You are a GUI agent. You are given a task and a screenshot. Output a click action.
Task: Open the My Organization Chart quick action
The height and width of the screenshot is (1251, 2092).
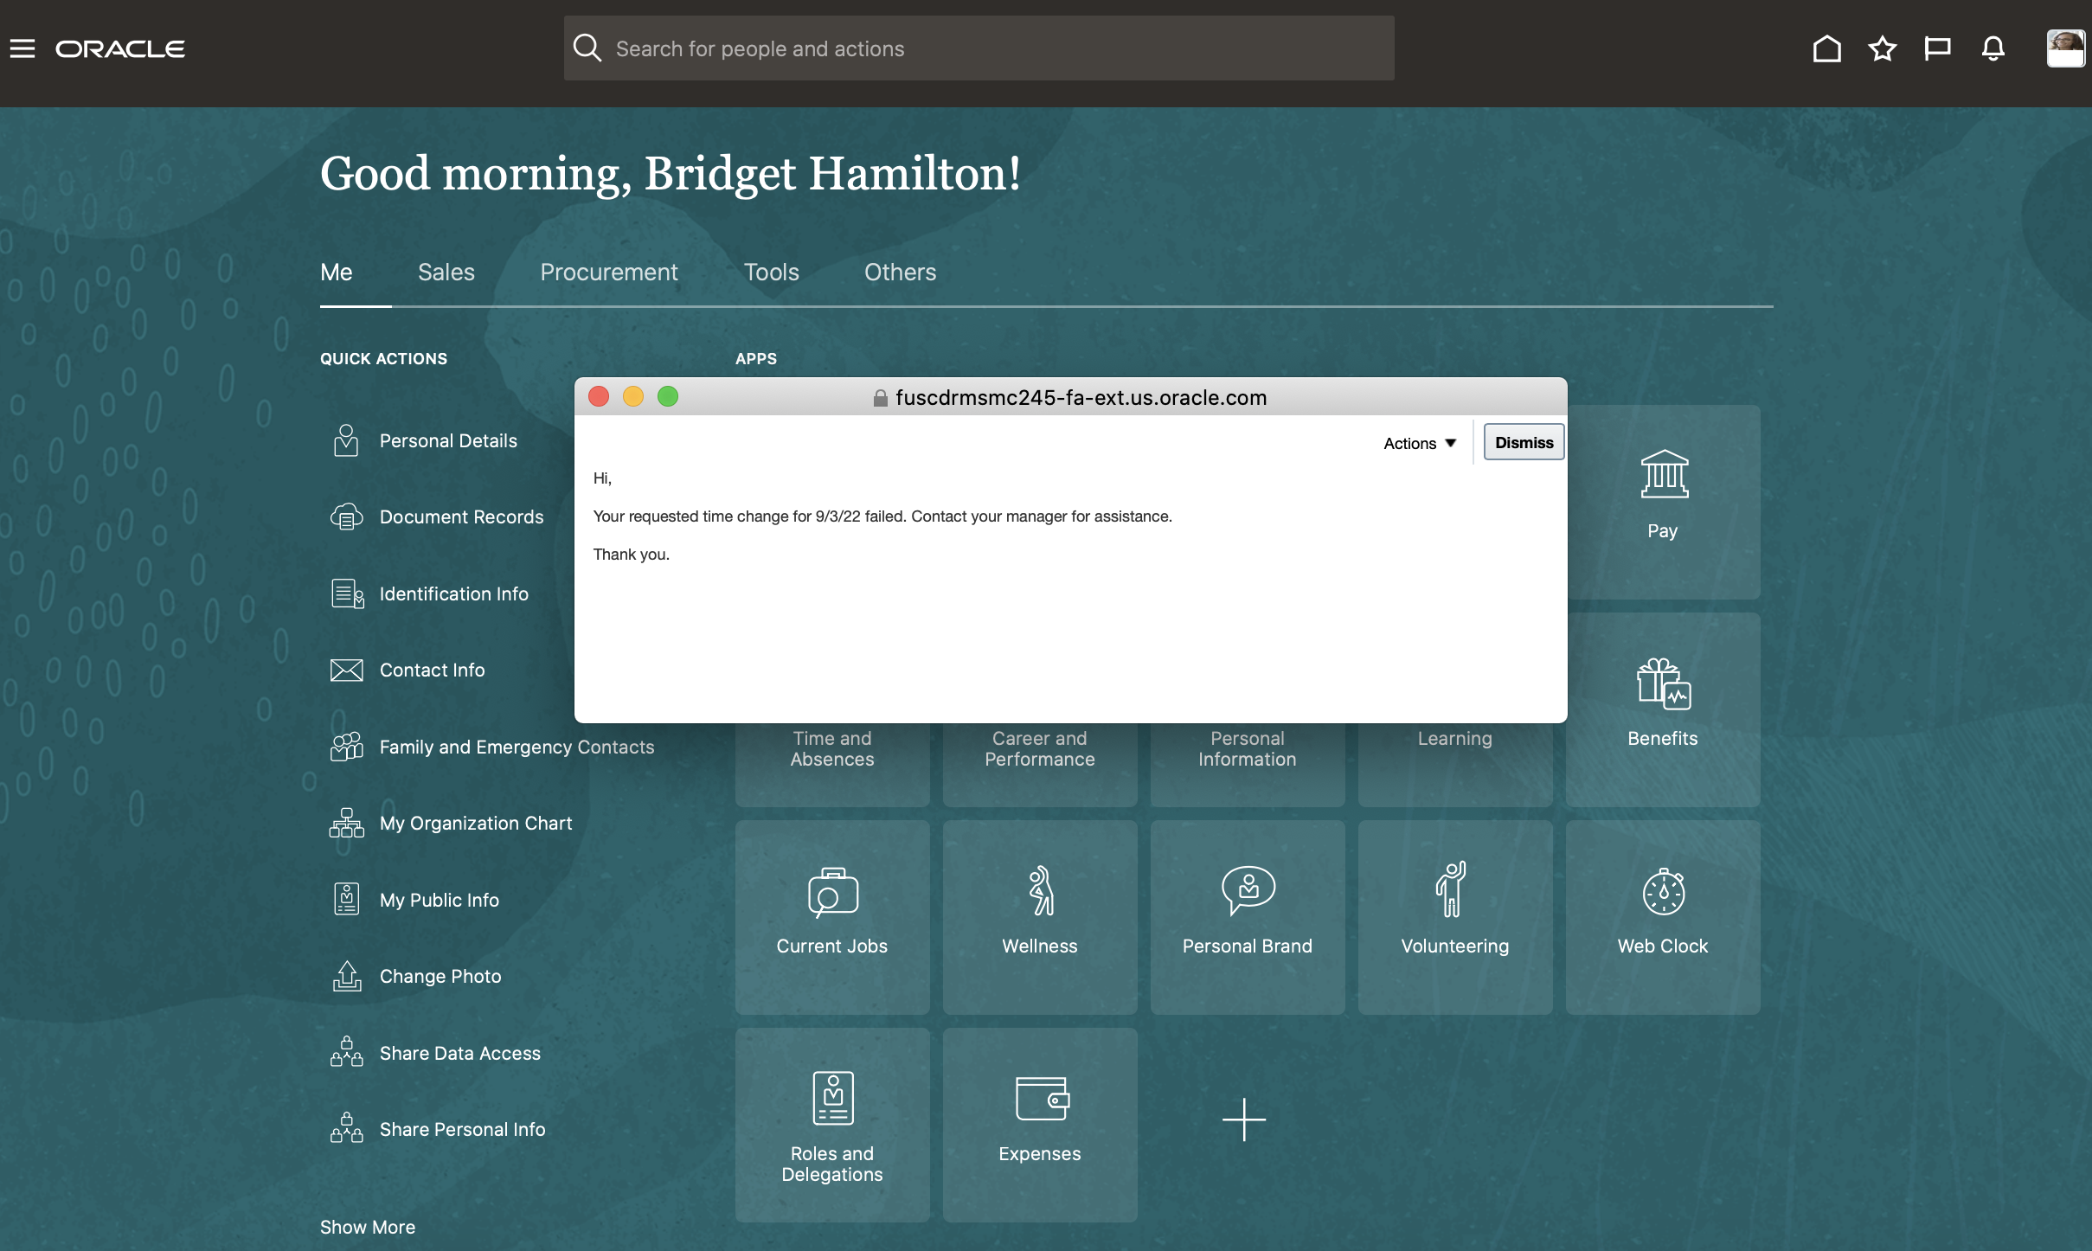(475, 823)
